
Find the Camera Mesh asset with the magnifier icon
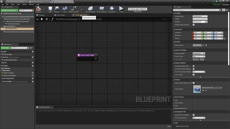[206, 90]
